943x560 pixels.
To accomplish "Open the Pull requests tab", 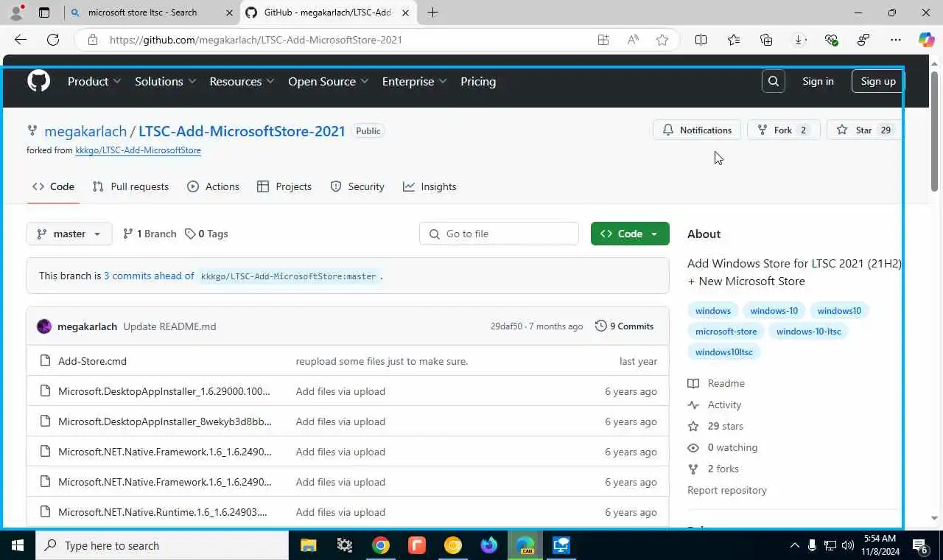I will tap(130, 186).
